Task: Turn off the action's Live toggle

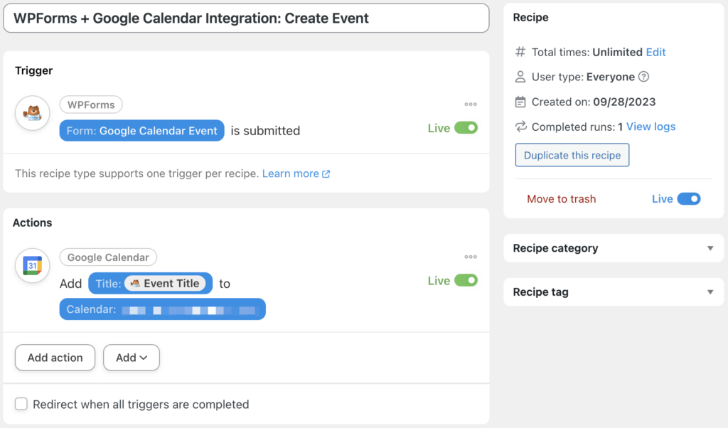Action: pos(466,280)
